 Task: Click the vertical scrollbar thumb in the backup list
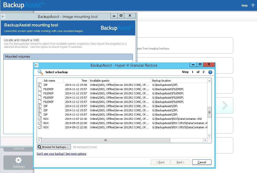click(209, 112)
